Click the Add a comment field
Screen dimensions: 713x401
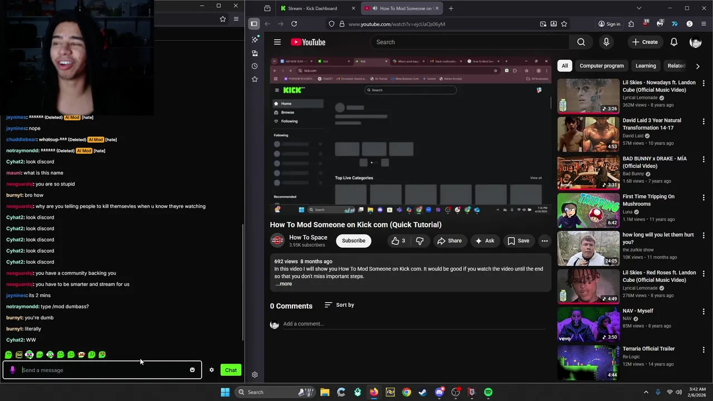pyautogui.click(x=415, y=324)
